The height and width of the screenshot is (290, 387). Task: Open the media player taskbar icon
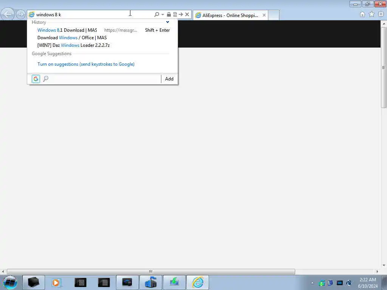coord(56,282)
